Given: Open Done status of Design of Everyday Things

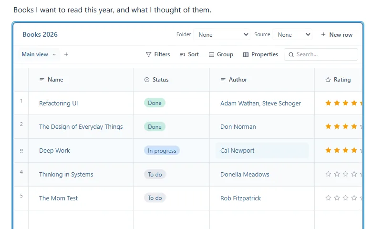Looking at the screenshot, I should coord(155,127).
